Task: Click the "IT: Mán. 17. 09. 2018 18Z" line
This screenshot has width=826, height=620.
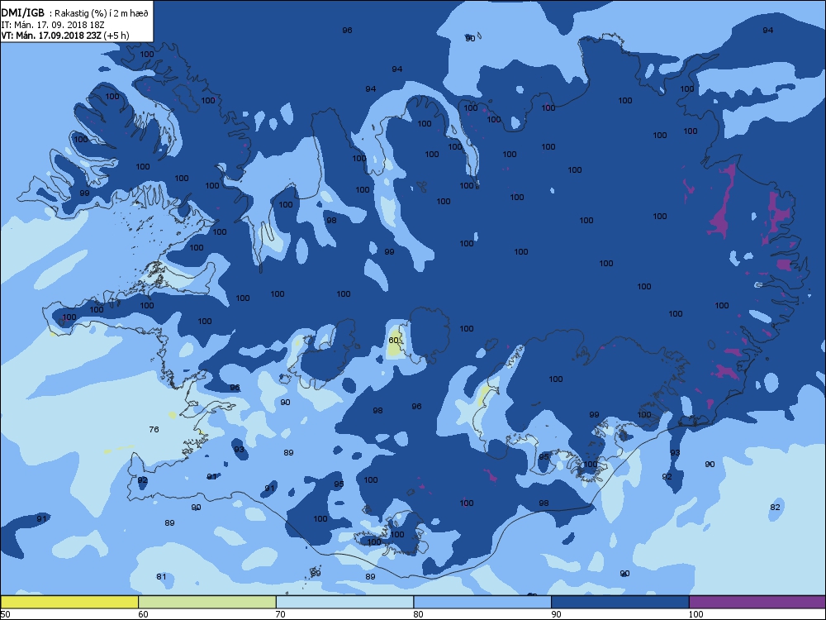Action: tap(53, 24)
